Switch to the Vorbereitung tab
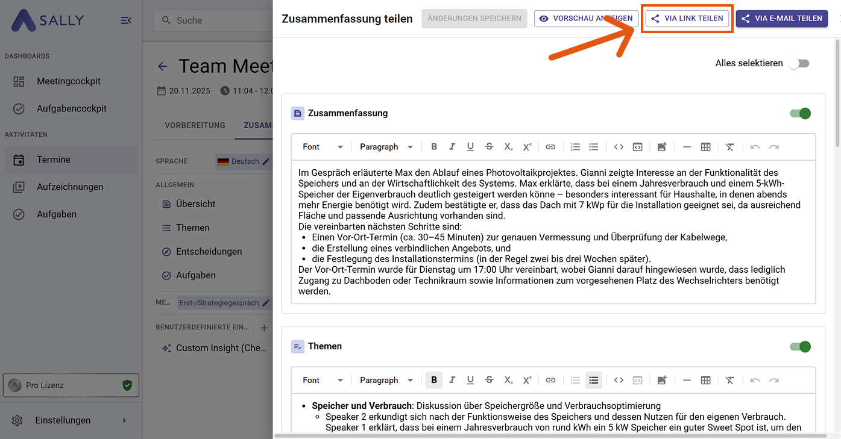 pos(195,125)
